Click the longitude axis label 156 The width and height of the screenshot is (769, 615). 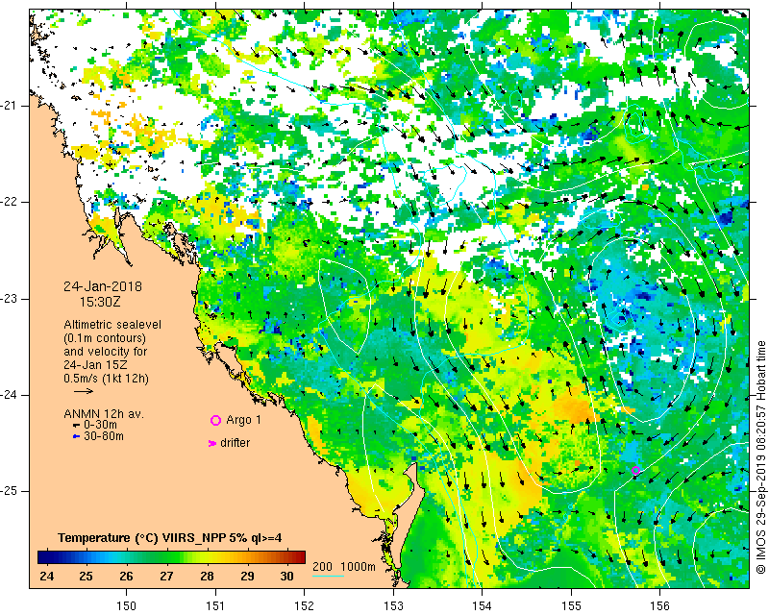tap(659, 606)
